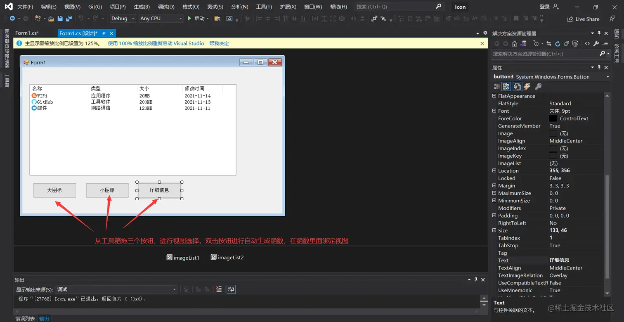The height and width of the screenshot is (322, 624).
Task: Click Sync with Active Document icon
Action: tap(549, 43)
